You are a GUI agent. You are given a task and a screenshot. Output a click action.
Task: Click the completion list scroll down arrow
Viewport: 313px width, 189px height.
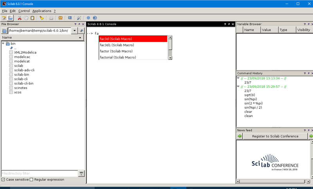pyautogui.click(x=170, y=58)
